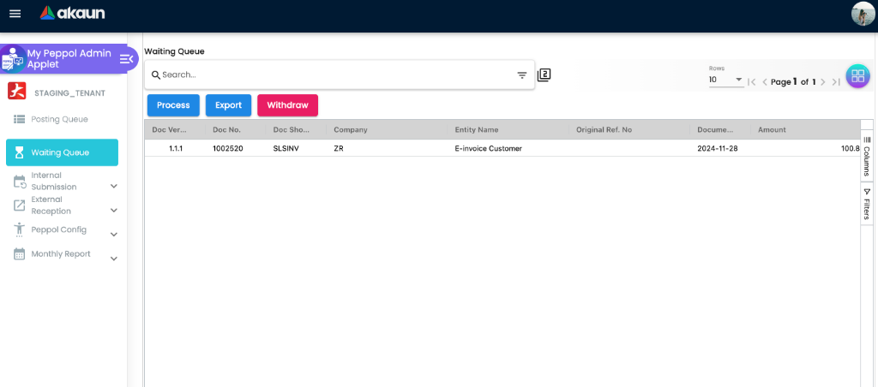Click the STAGING_TENANT red logo icon

[17, 91]
